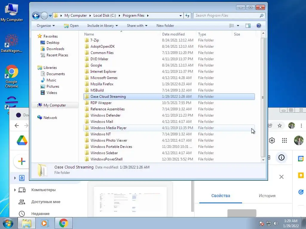The height and width of the screenshot is (229, 306).
Task: Click the Explorer Forward arrow button
Action: 44,16
